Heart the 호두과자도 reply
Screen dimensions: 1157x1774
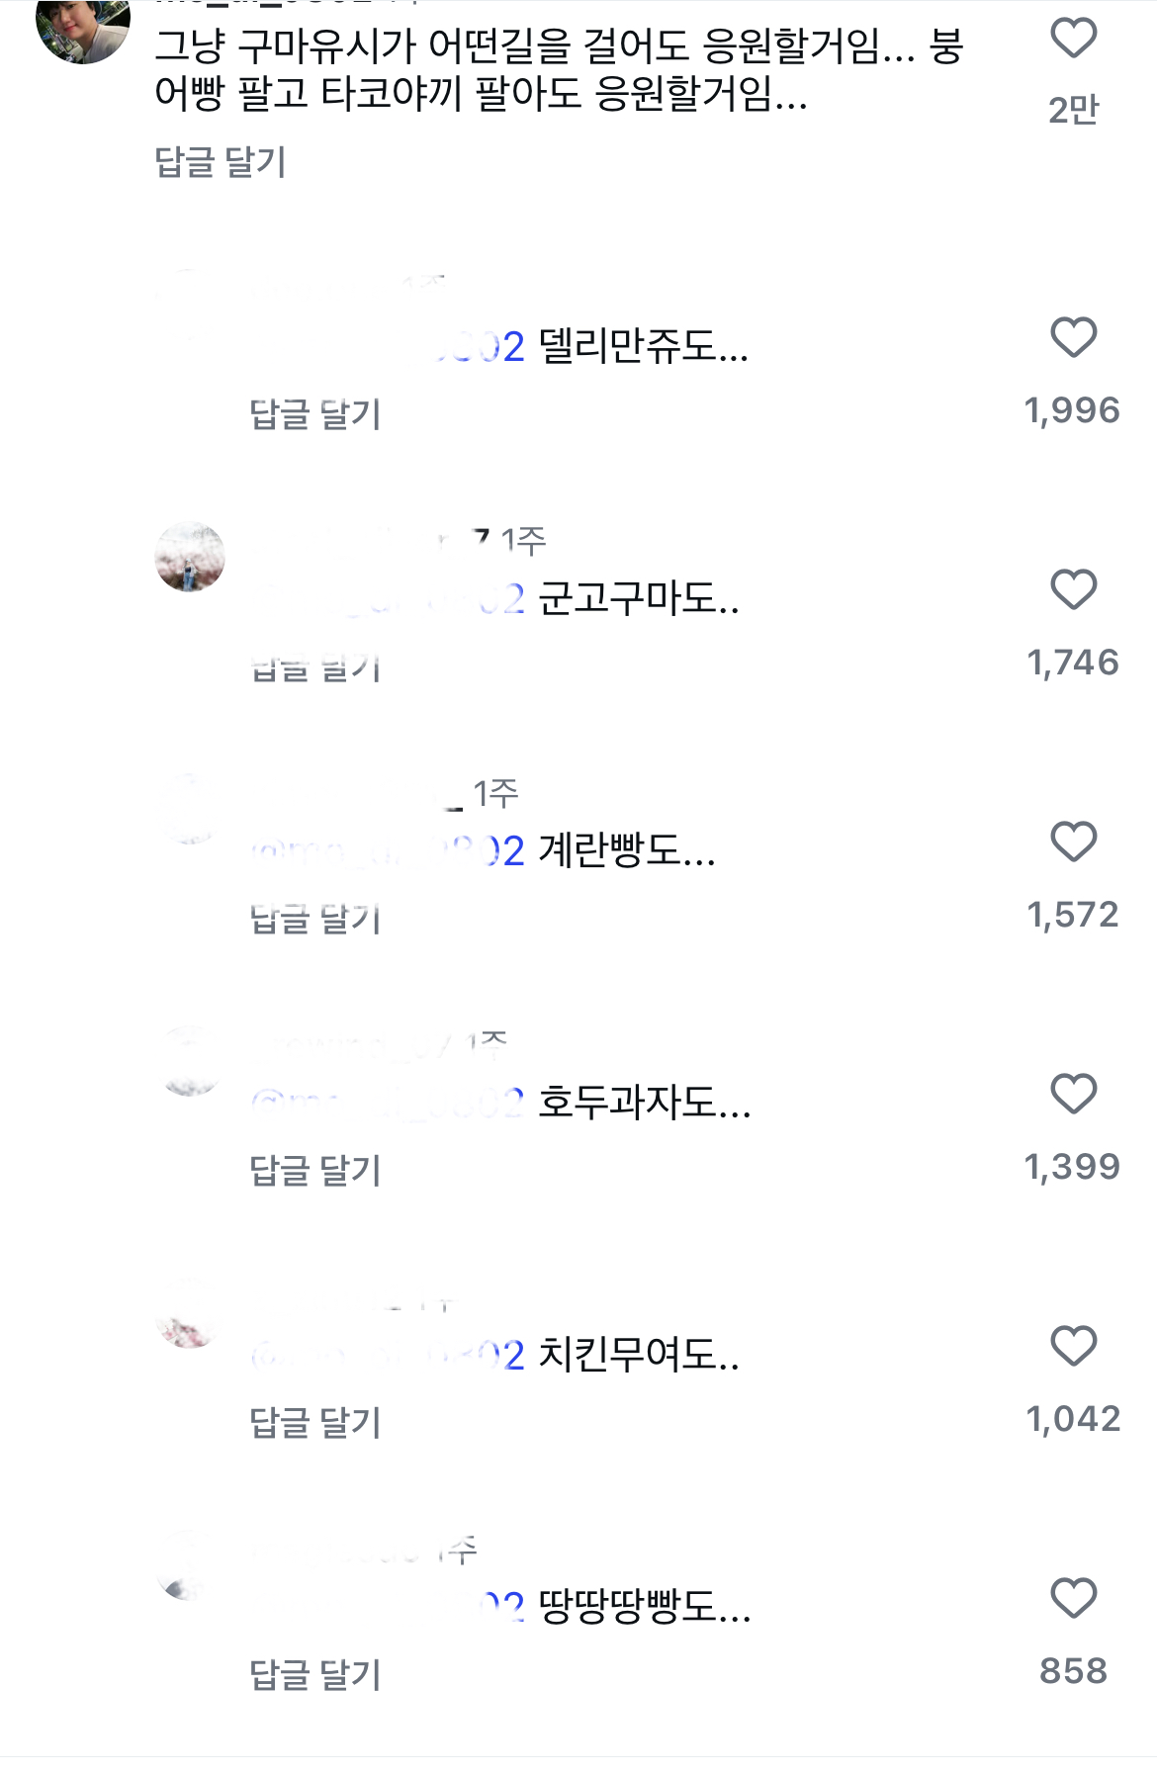pos(1073,1095)
